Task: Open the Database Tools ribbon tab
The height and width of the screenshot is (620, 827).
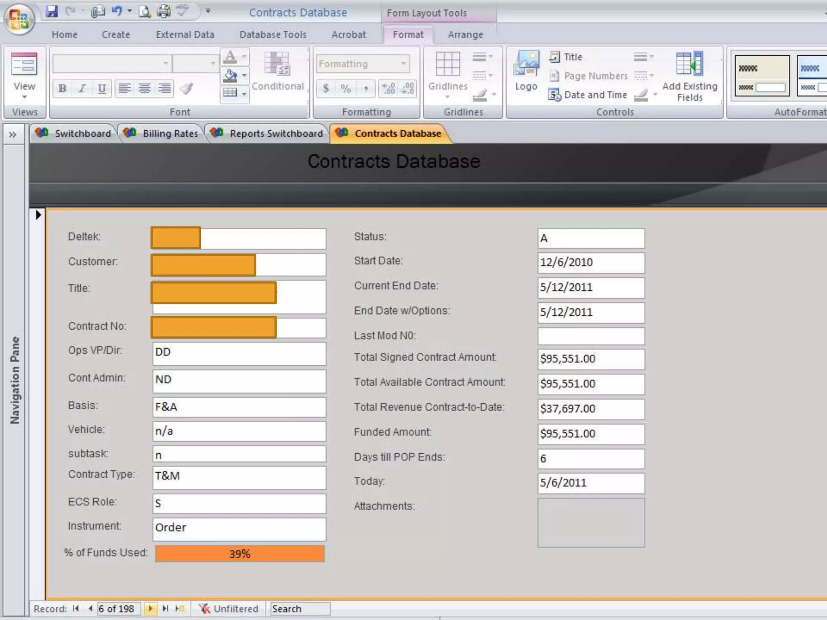Action: click(273, 35)
